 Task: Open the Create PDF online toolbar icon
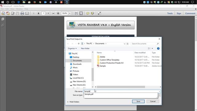3,13
